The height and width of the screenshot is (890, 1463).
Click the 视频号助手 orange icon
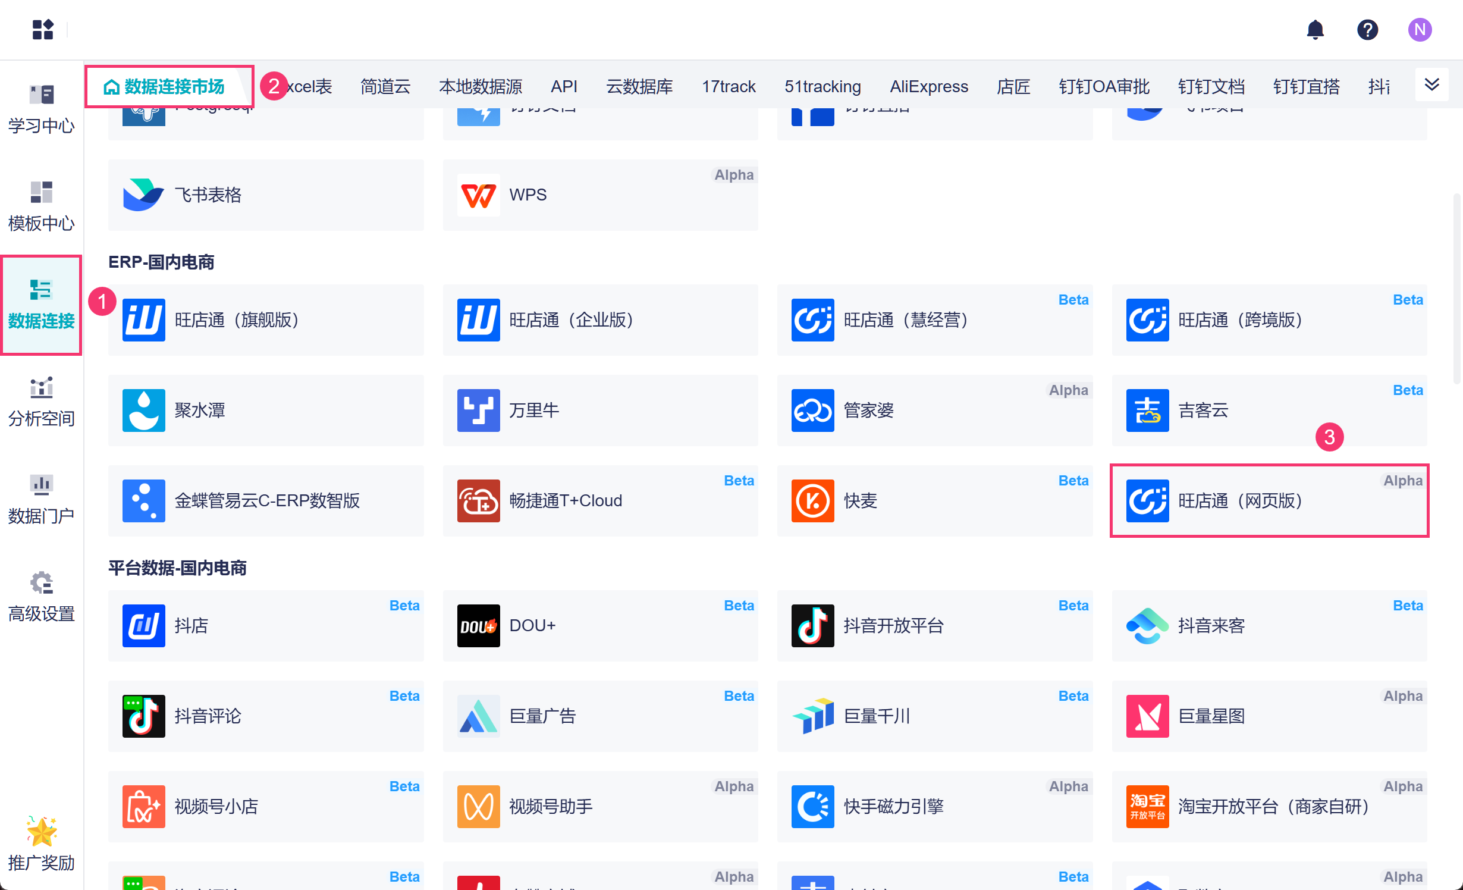tap(478, 807)
